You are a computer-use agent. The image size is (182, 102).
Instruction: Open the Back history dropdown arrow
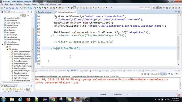106,8
